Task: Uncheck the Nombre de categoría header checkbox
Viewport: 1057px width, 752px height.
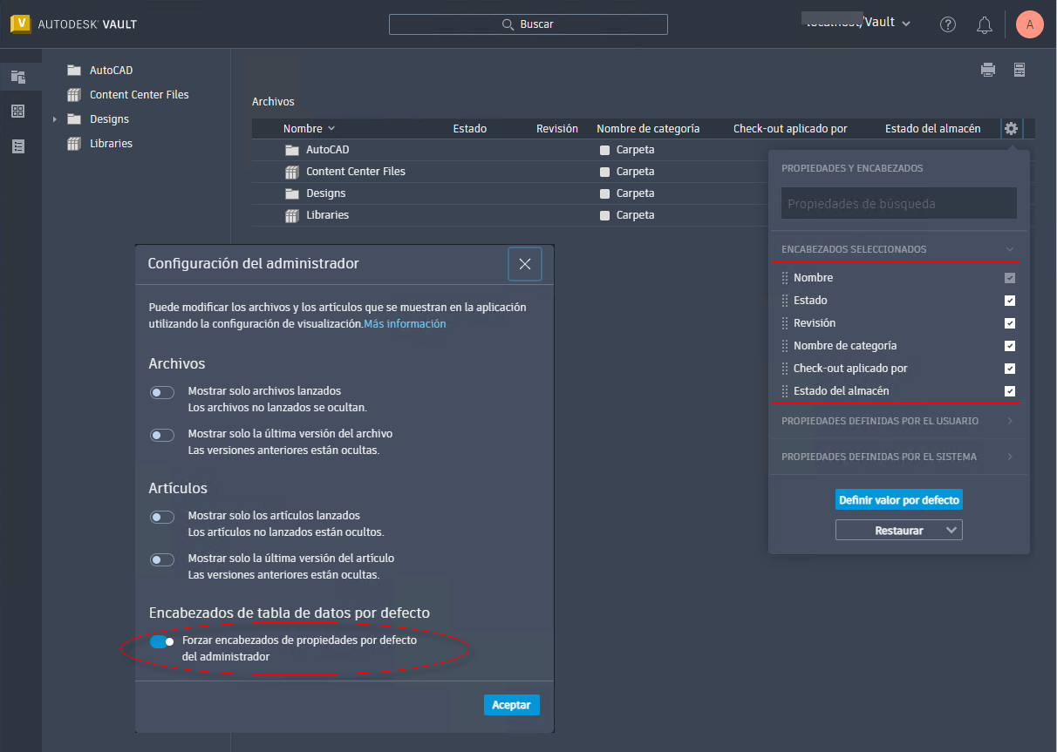Action: 1010,346
